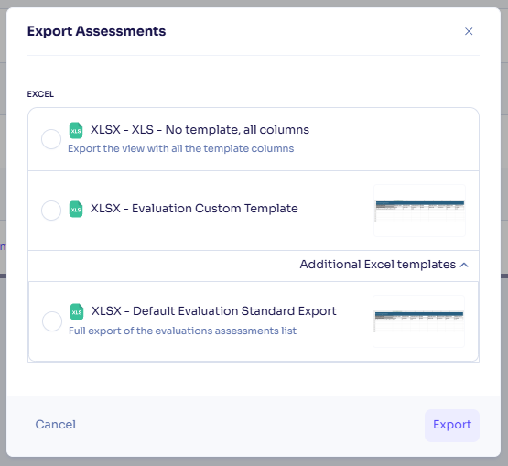This screenshot has width=508, height=466.
Task: Click the XLS icon for No template option
Action: pos(76,130)
